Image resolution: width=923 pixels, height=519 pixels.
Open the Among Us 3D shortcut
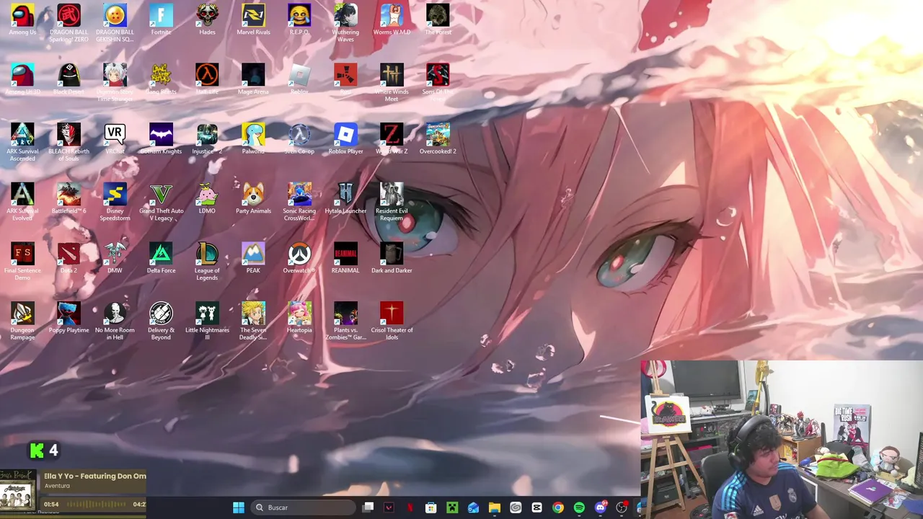(x=22, y=79)
